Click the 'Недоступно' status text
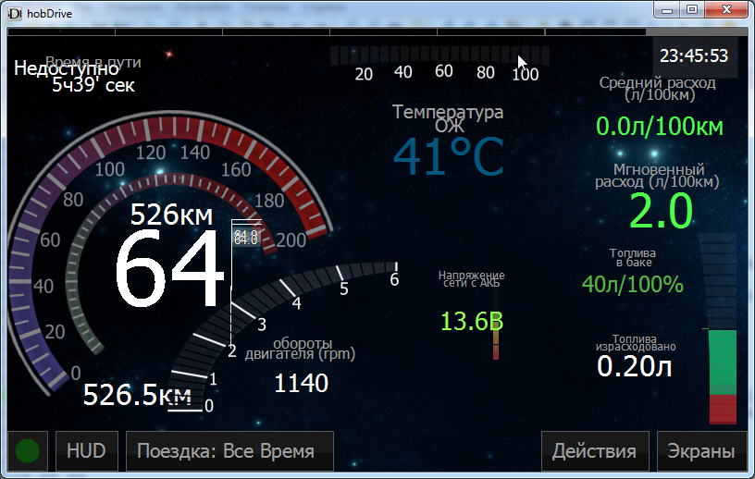The height and width of the screenshot is (479, 755). (67, 68)
